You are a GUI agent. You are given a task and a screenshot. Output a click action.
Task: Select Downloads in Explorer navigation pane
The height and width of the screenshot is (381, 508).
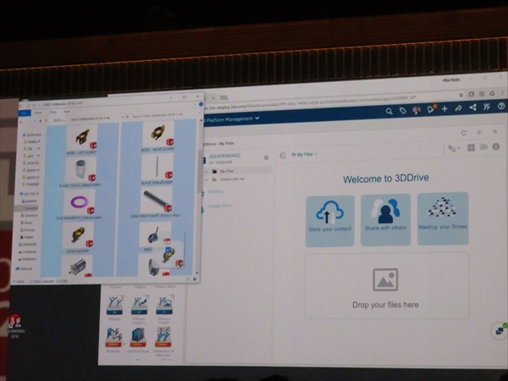click(x=30, y=215)
